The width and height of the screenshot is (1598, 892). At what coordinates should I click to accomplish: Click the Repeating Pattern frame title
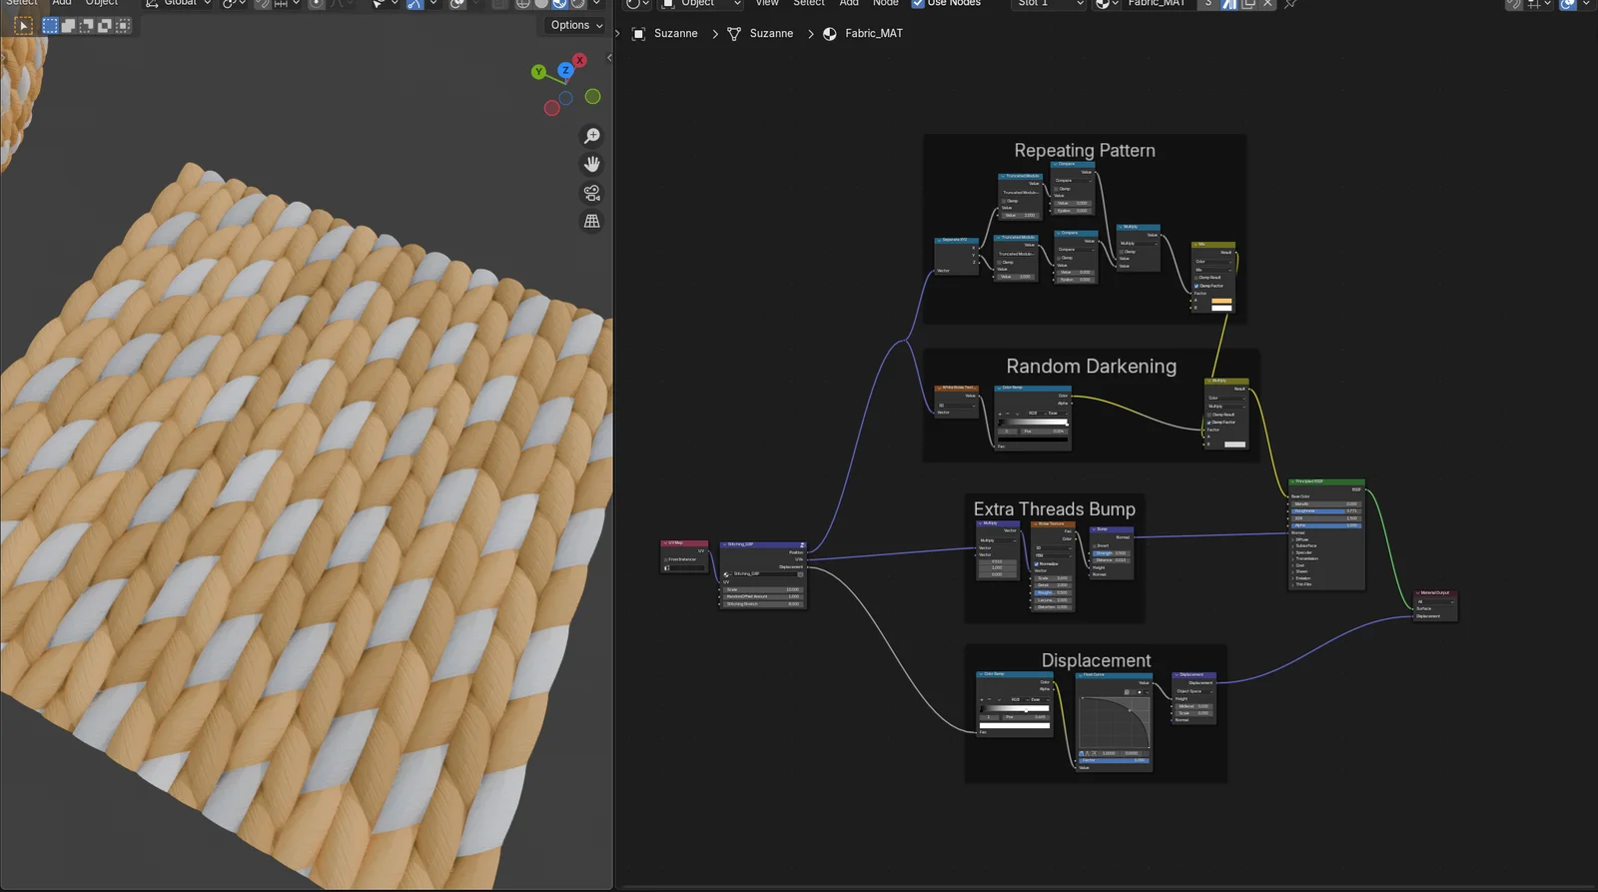[x=1084, y=151]
